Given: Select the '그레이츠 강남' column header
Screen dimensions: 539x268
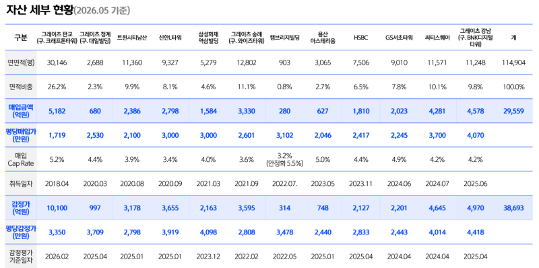Looking at the screenshot, I should click(x=475, y=38).
